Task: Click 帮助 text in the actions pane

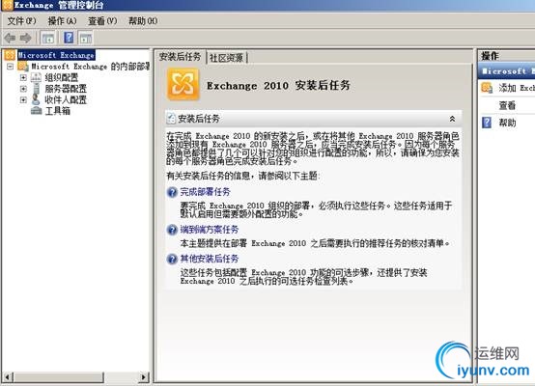Action: coord(507,123)
